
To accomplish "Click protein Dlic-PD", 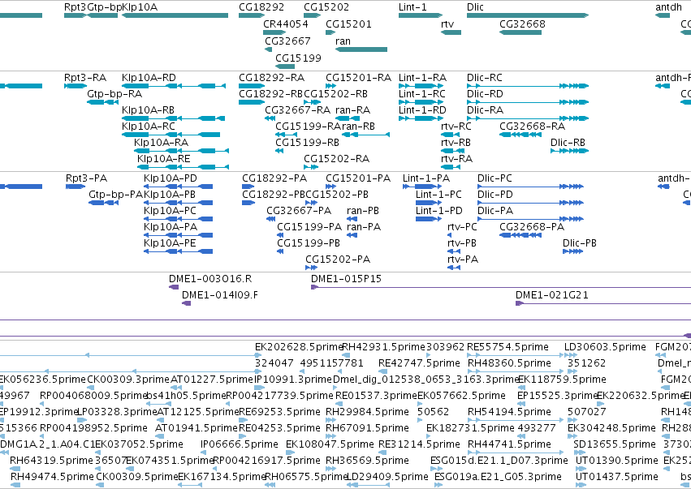I will coord(530,203).
